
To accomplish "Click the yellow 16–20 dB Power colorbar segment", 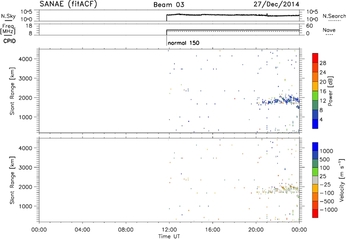I will [315, 86].
